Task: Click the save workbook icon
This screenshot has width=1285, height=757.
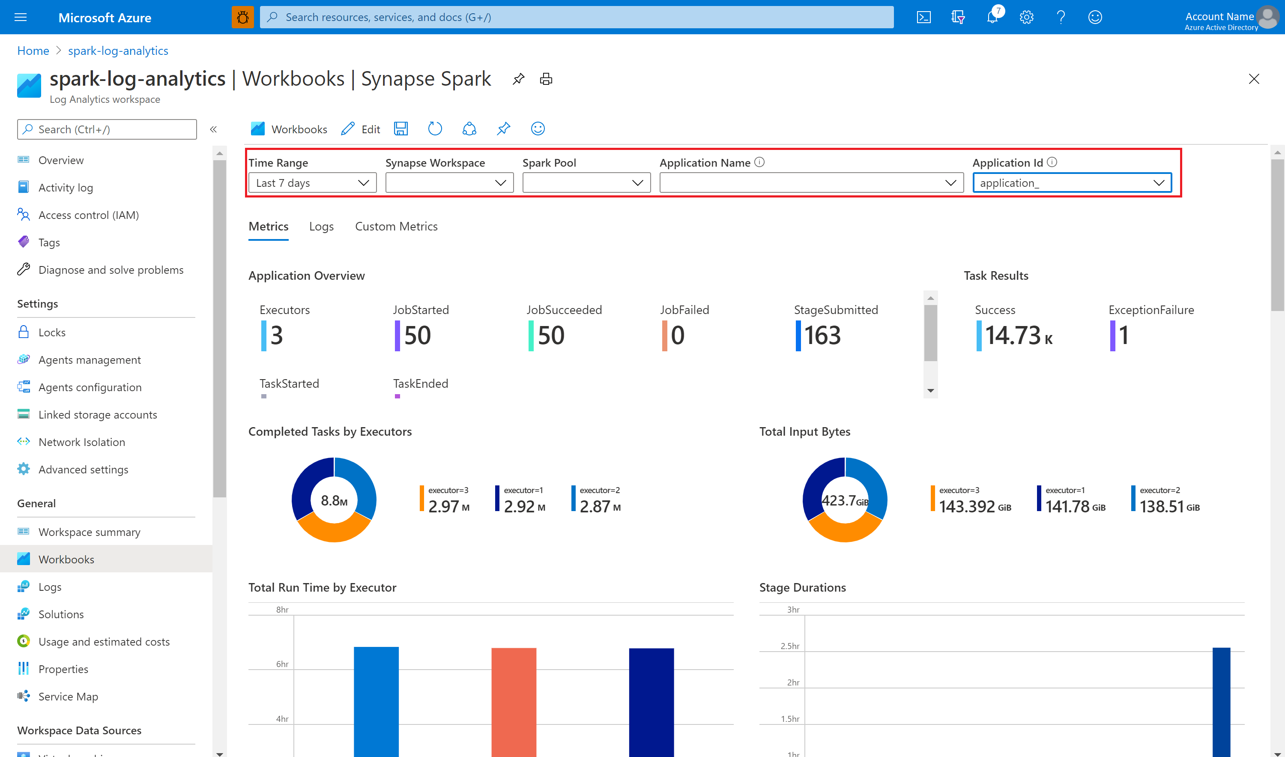Action: tap(402, 129)
